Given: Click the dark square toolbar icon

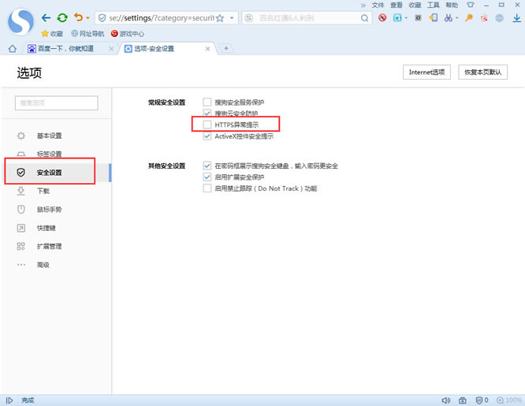Looking at the screenshot, I should [419, 17].
